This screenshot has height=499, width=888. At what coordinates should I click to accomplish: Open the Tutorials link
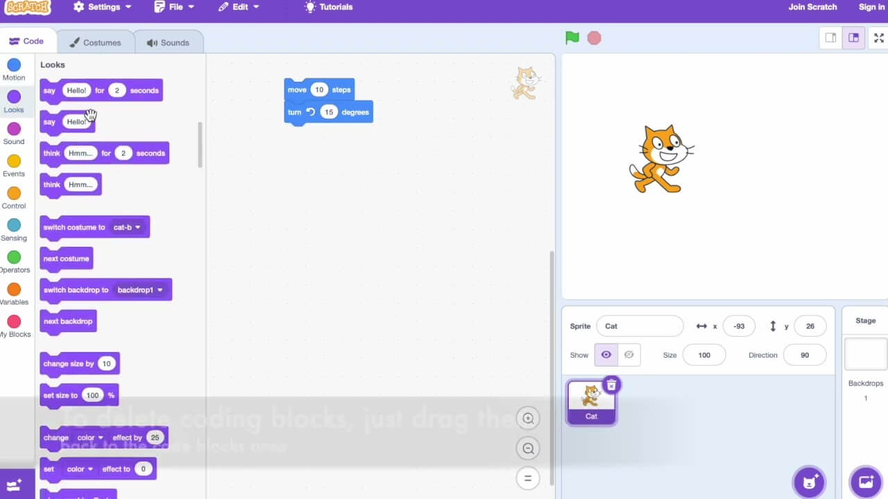(329, 7)
